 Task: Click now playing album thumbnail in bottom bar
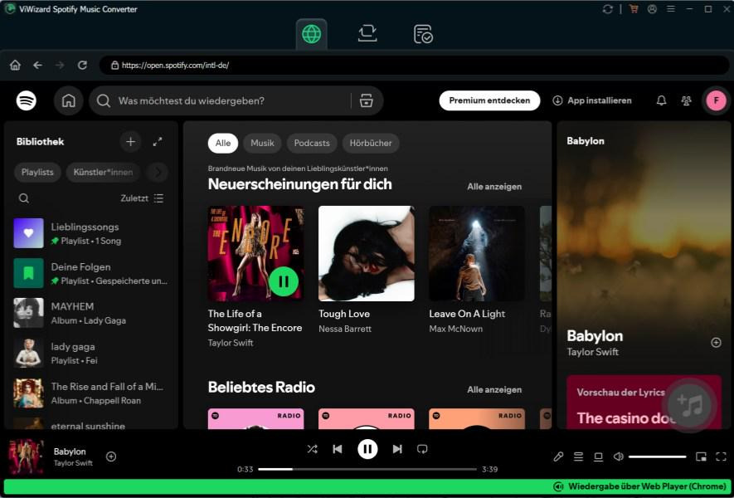point(27,456)
